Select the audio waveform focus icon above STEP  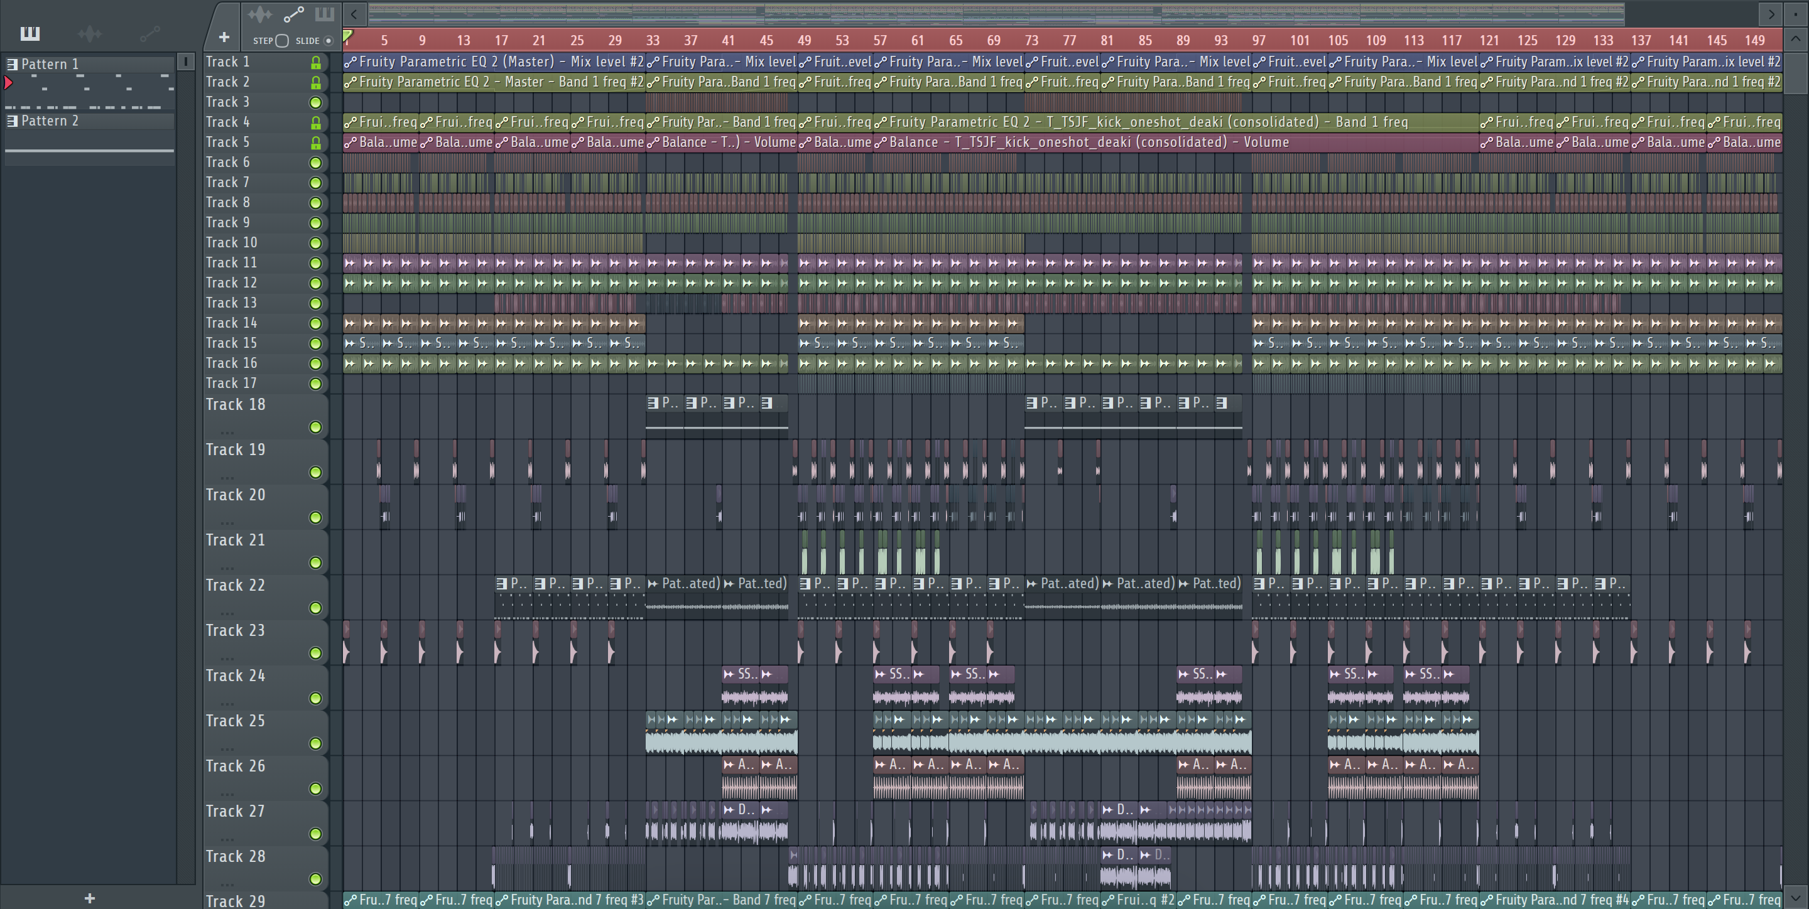pyautogui.click(x=260, y=14)
